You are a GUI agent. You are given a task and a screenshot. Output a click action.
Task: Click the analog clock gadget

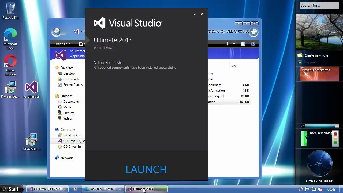click(x=319, y=164)
